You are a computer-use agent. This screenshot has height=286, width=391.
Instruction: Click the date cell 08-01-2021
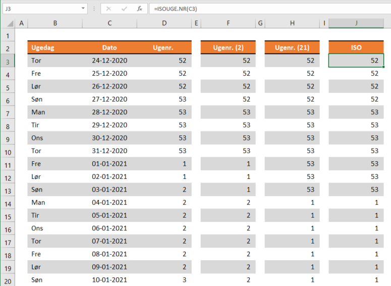pos(109,254)
